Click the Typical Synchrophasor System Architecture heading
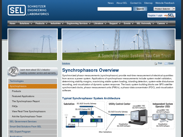The height and width of the screenshot is (137, 183). [x=91, y=98]
